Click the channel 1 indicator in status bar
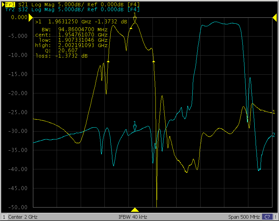The image size is (279, 221). click(x=4, y=217)
